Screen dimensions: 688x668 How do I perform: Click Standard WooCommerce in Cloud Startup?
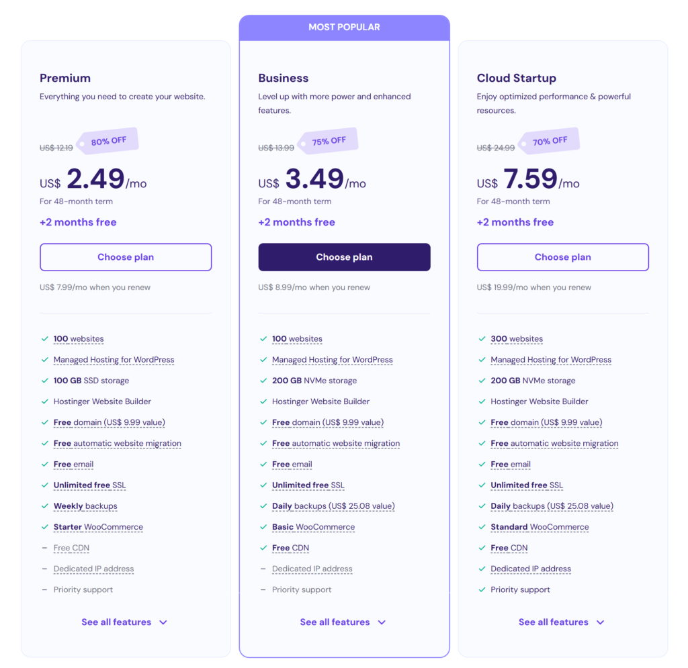coord(540,527)
